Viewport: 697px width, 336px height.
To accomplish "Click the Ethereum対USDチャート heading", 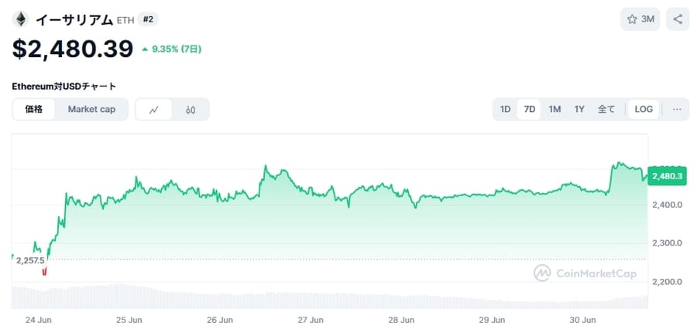I will (64, 87).
